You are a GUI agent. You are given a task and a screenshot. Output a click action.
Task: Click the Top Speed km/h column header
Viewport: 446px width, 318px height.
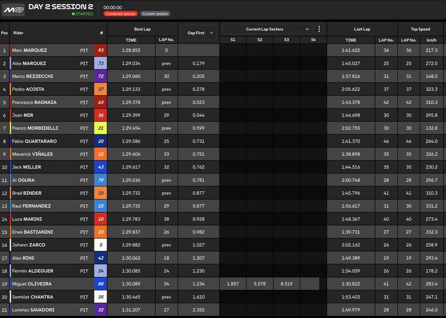pos(431,40)
